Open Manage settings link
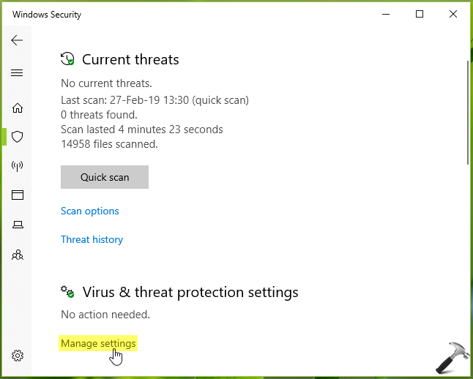Viewport: 473px width, 379px height. (x=98, y=344)
